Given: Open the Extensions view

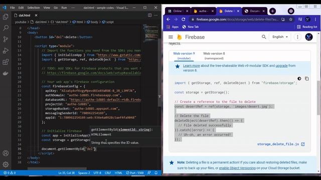Looking at the screenshot, I should pyautogui.click(x=6, y=62).
